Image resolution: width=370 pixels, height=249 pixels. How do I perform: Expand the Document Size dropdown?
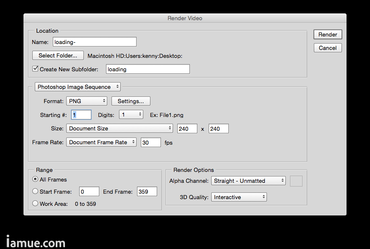tap(119, 128)
